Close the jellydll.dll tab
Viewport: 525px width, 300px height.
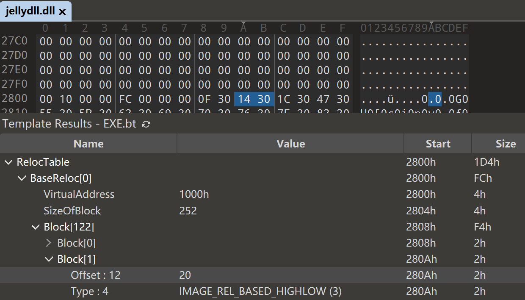pyautogui.click(x=62, y=12)
